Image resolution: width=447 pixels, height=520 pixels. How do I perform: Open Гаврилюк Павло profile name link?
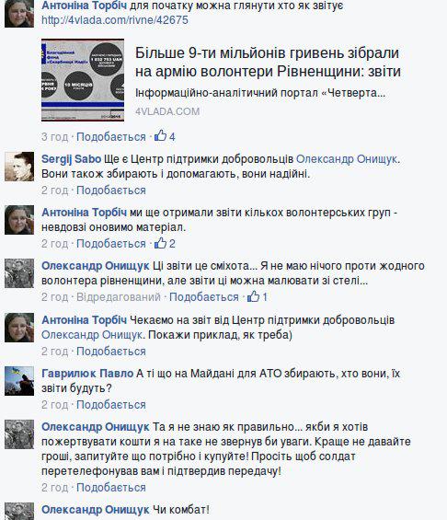tap(87, 374)
